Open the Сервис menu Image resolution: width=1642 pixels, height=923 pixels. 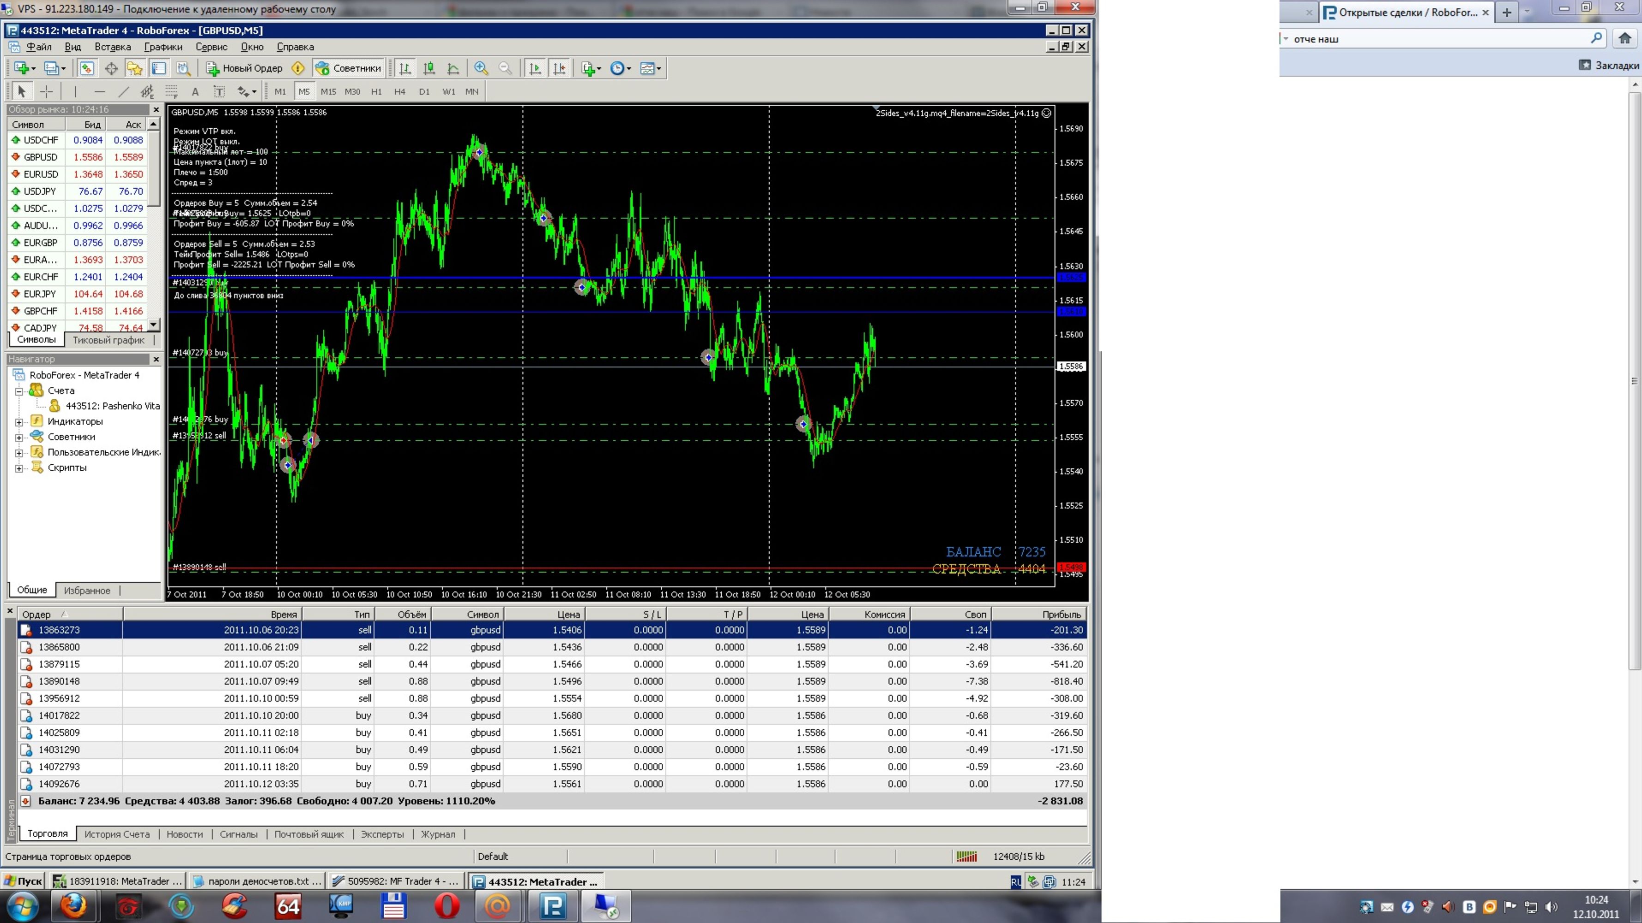click(211, 47)
